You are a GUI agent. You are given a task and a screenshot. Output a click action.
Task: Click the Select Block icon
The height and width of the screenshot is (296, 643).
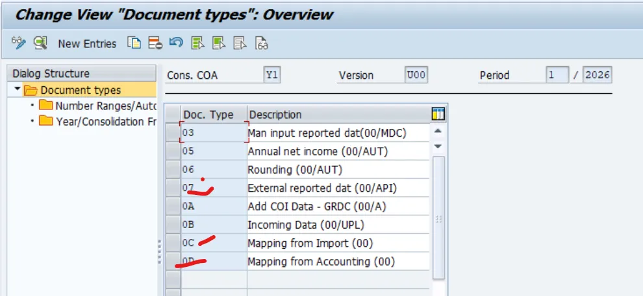click(219, 43)
